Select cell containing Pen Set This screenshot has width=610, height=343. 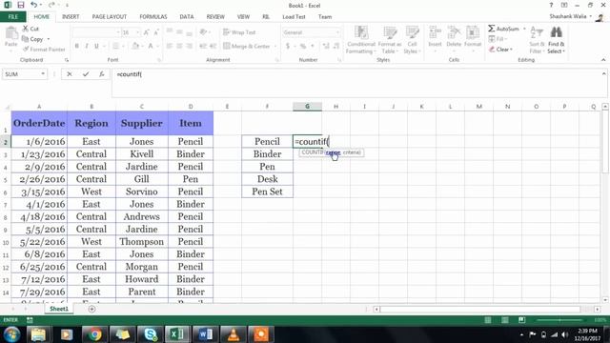click(267, 192)
